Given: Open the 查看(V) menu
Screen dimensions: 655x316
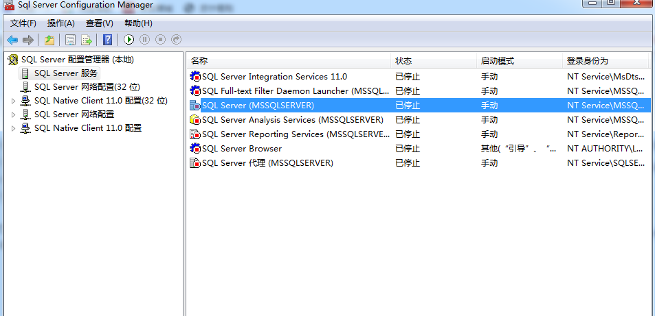Looking at the screenshot, I should (x=100, y=23).
